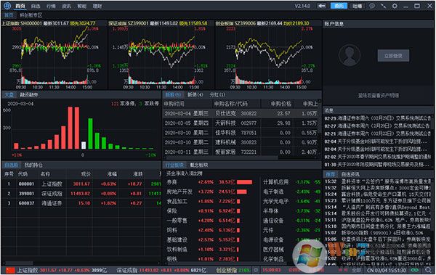Click the 电子制造 sector row
The image size is (436, 275).
tap(291, 192)
